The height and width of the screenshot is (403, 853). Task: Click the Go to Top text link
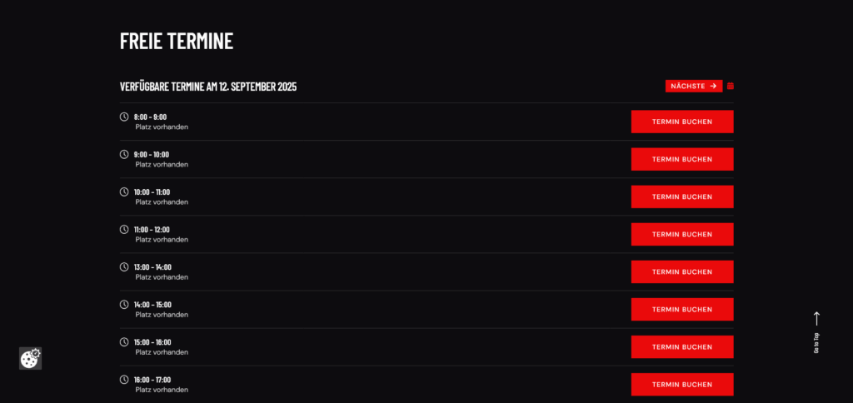click(816, 343)
